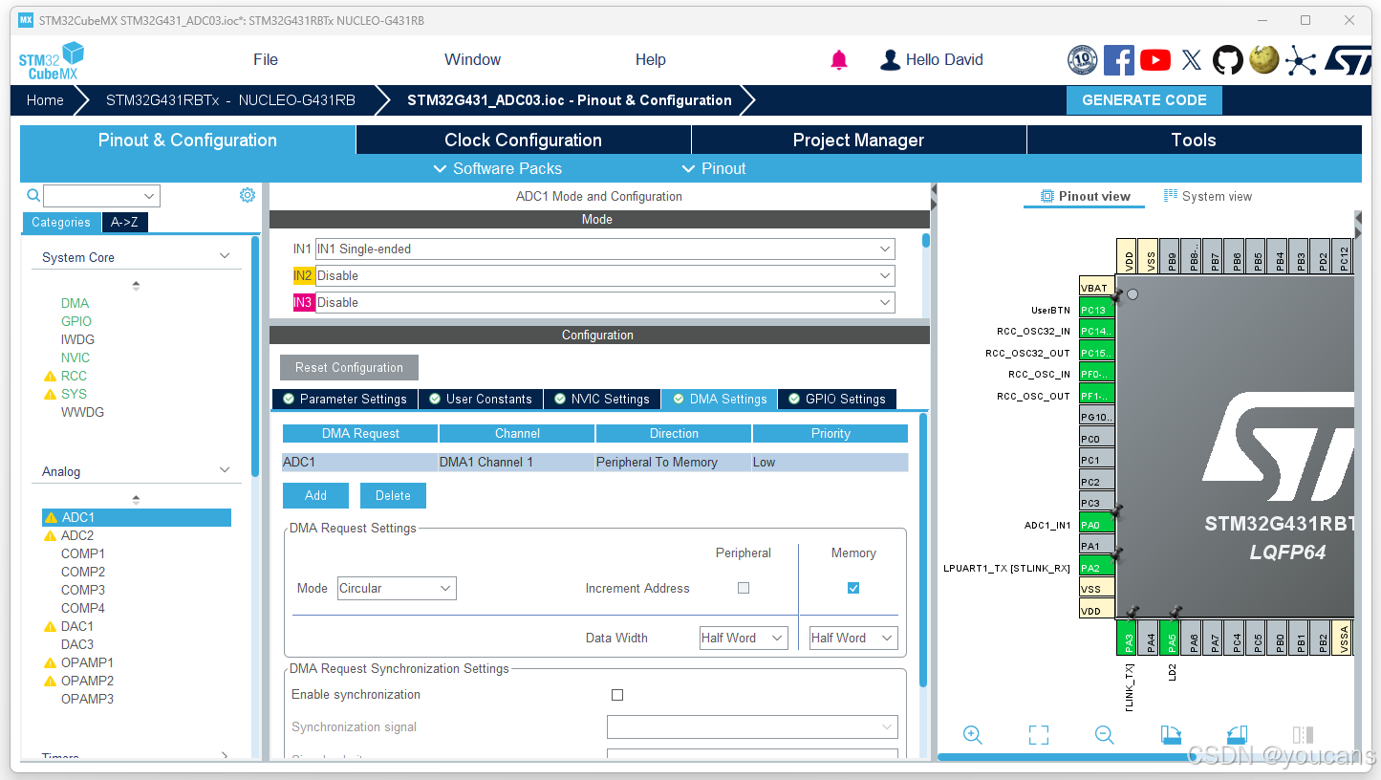
Task: Click the STM32CubeMX logo
Action: (52, 61)
